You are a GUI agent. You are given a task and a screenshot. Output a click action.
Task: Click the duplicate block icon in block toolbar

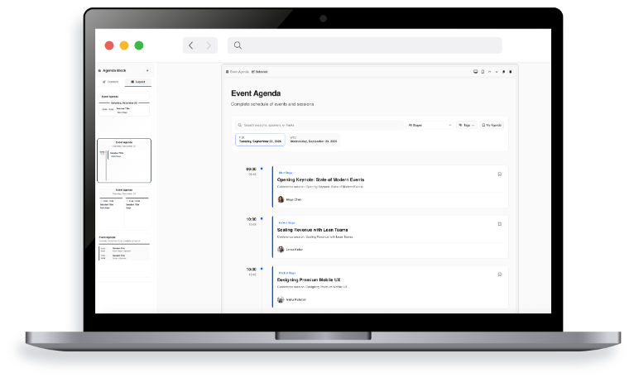coord(503,71)
